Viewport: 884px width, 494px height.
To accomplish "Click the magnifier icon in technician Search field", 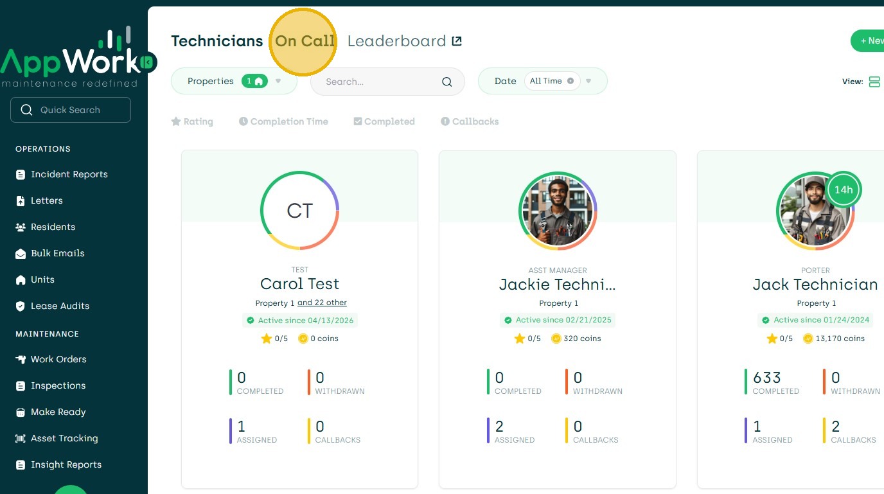I will (447, 82).
